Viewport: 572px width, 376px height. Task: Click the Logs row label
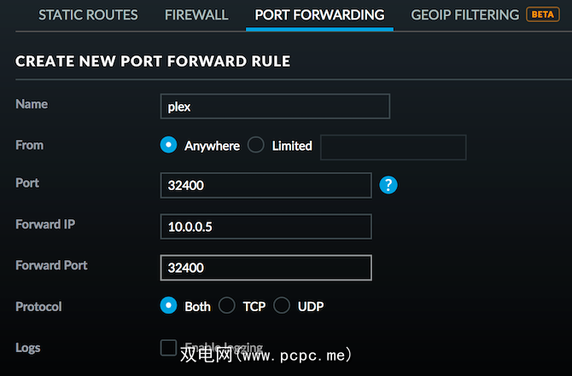click(x=28, y=348)
